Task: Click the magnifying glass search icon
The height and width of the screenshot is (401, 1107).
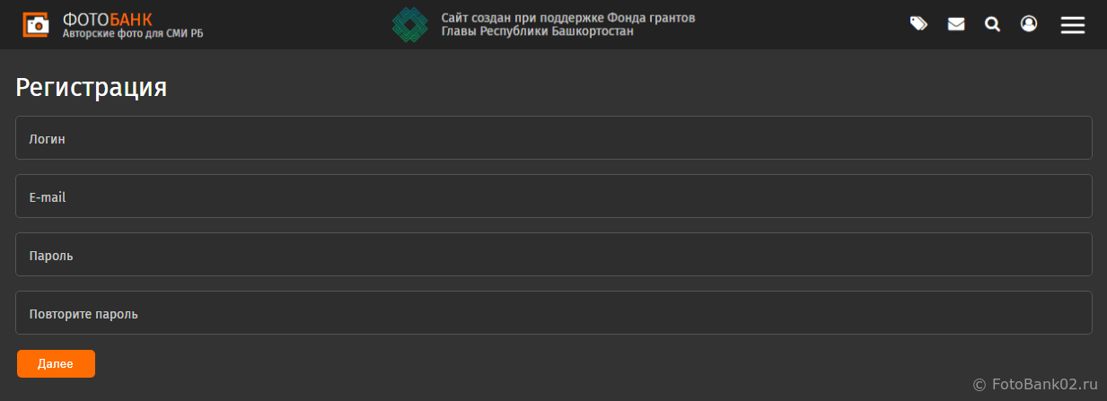Action: [x=992, y=24]
